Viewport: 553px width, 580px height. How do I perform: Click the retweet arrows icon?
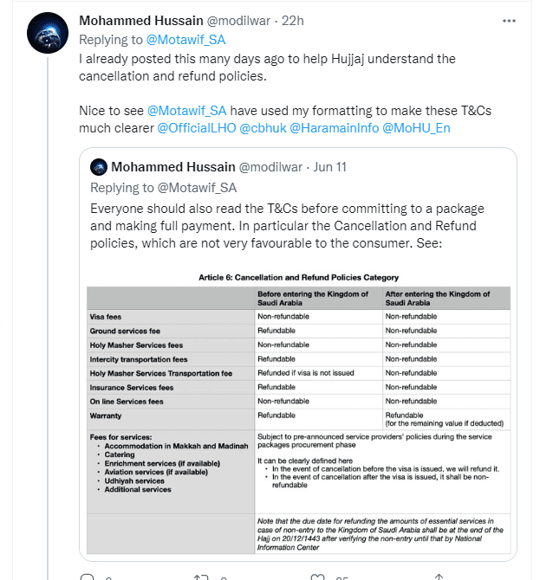pyautogui.click(x=200, y=577)
